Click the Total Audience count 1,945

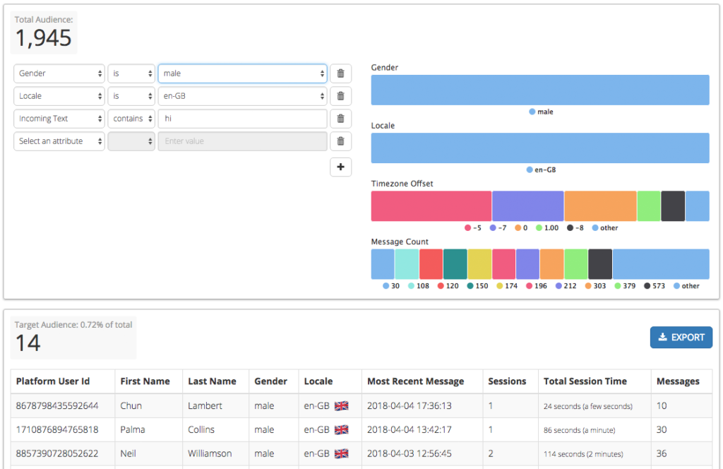click(43, 38)
